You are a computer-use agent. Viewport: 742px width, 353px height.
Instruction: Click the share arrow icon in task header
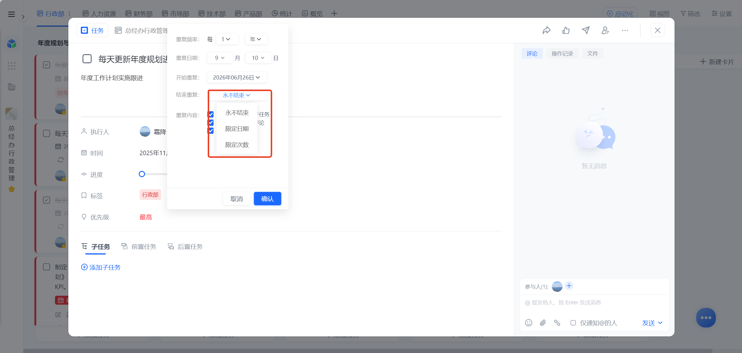coord(546,30)
